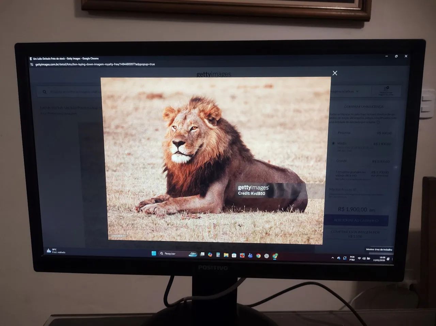Screen dimensions: 436x326
Task: Open the Windows Start menu
Action: pyautogui.click(x=154, y=254)
